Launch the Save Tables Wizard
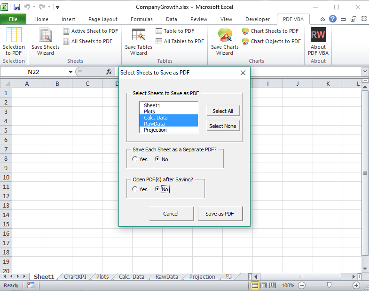This screenshot has height=291, width=369. pyautogui.click(x=139, y=42)
